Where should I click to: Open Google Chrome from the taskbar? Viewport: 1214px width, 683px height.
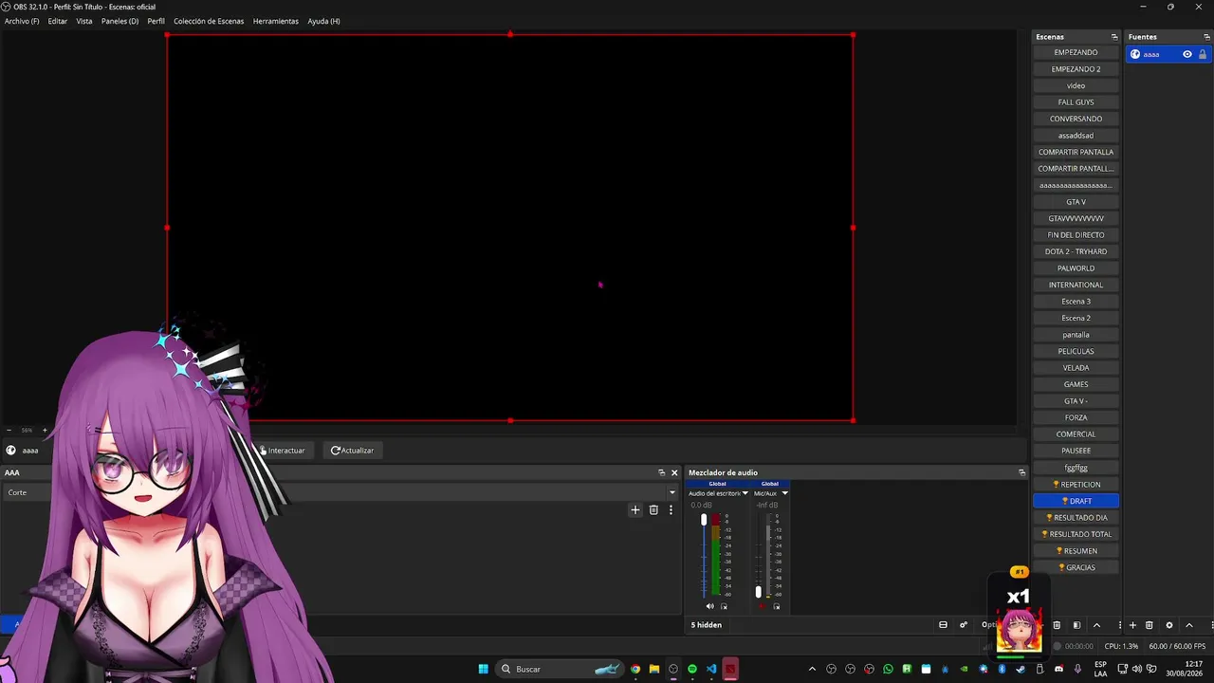pos(635,669)
